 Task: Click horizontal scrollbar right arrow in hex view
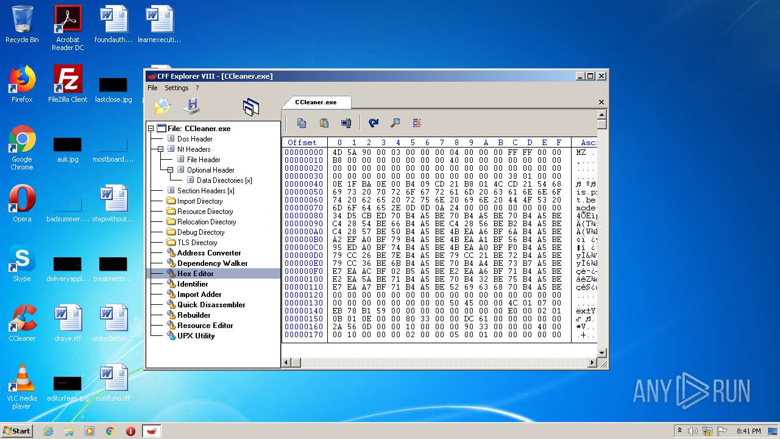click(592, 363)
